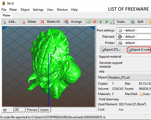Arrange objects on the plater
The width and height of the screenshot is (151, 120).
point(74,22)
